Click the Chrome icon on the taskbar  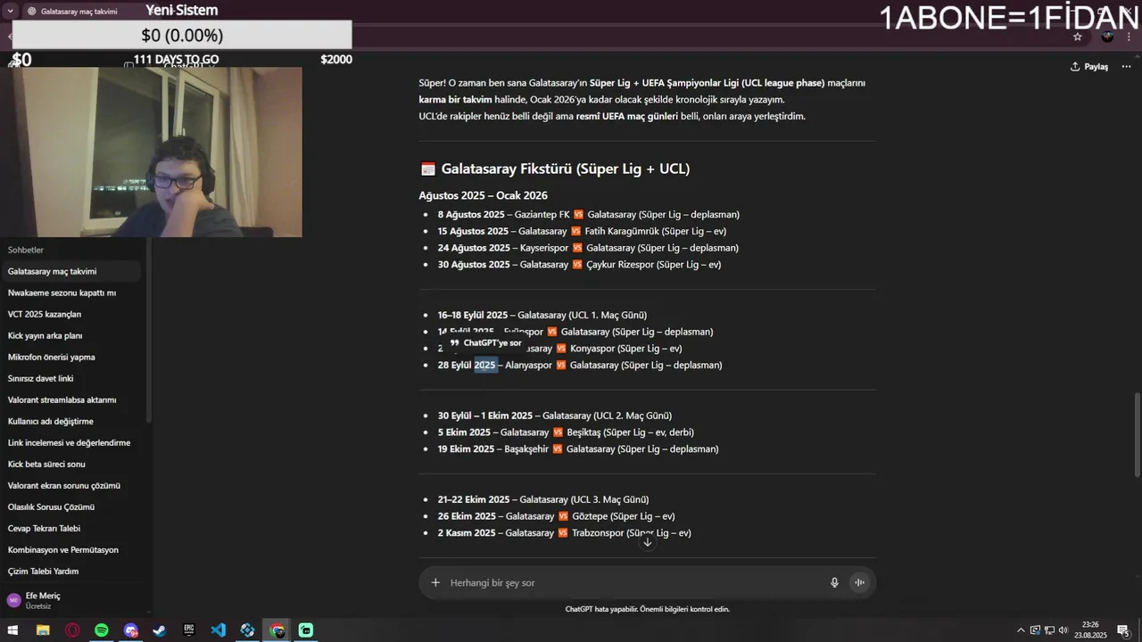[x=277, y=630]
